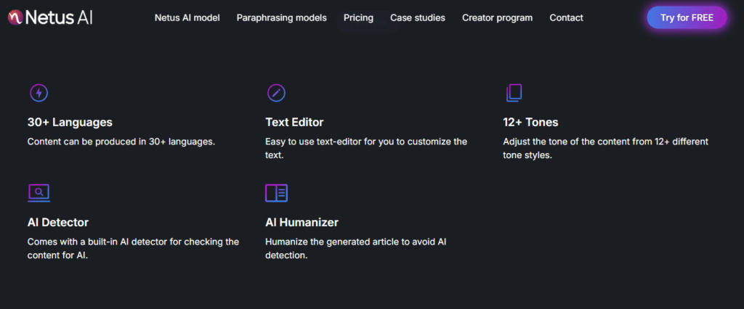
Task: Click the AI Humanizer open book icon
Action: pos(276,192)
